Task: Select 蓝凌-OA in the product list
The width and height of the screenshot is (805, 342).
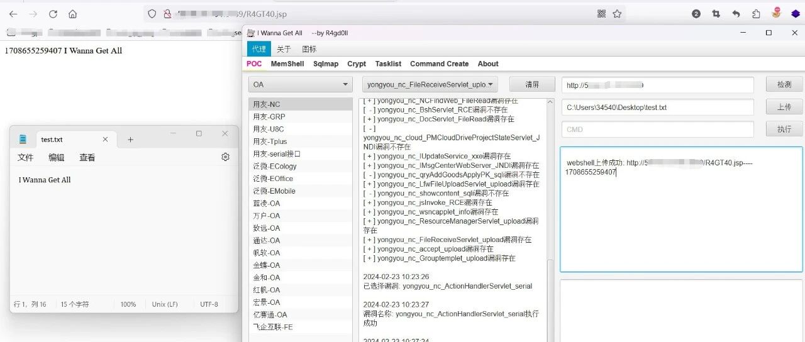Action: (x=301, y=203)
